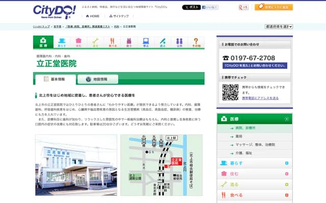Click the globe icon on 地図情報 tab
This screenshot has height=203, width=326.
[89, 79]
